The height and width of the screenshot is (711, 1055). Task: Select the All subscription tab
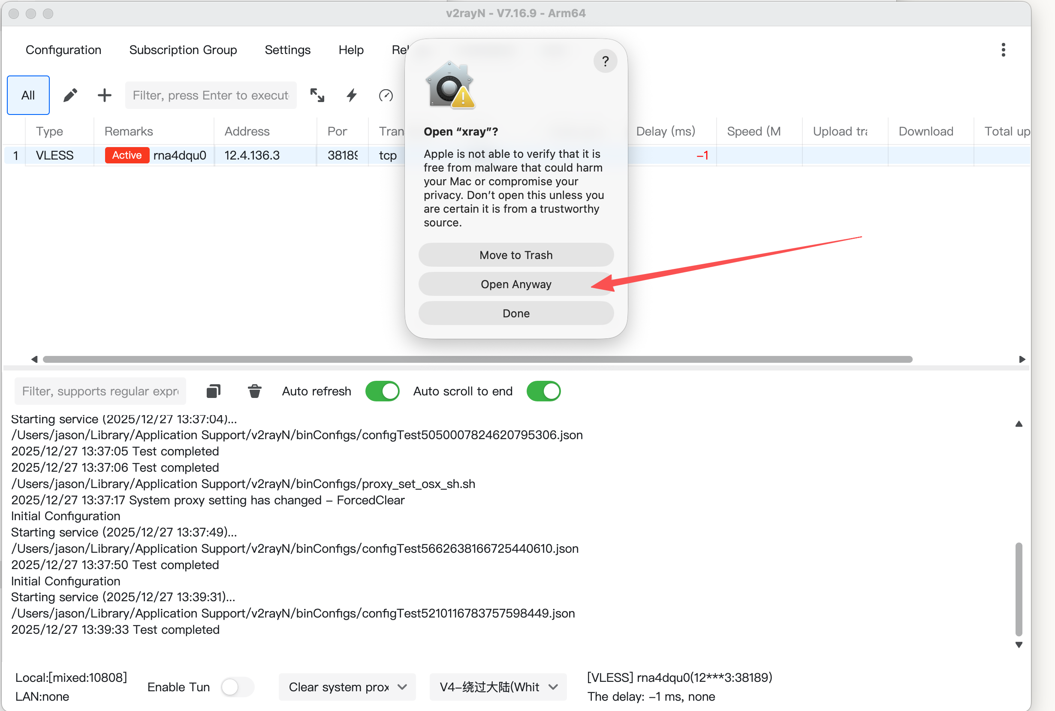point(28,95)
